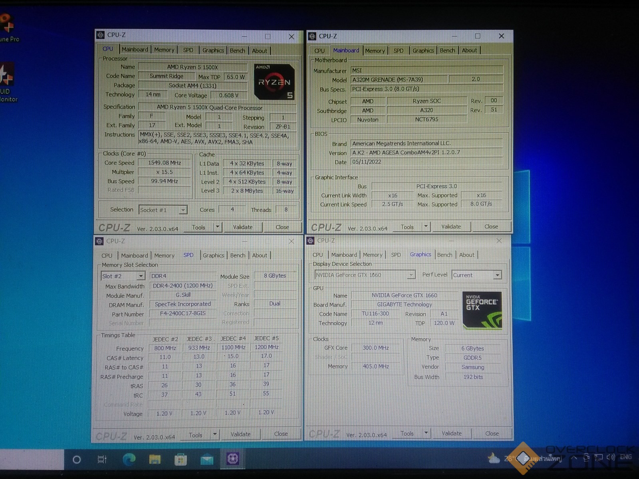Image resolution: width=639 pixels, height=479 pixels.
Task: Maximize the top-left CPU-Z CPU window
Action: (268, 36)
